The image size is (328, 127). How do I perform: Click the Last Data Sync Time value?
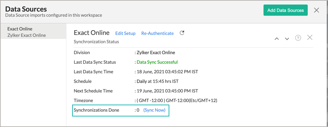pyautogui.click(x=167, y=72)
